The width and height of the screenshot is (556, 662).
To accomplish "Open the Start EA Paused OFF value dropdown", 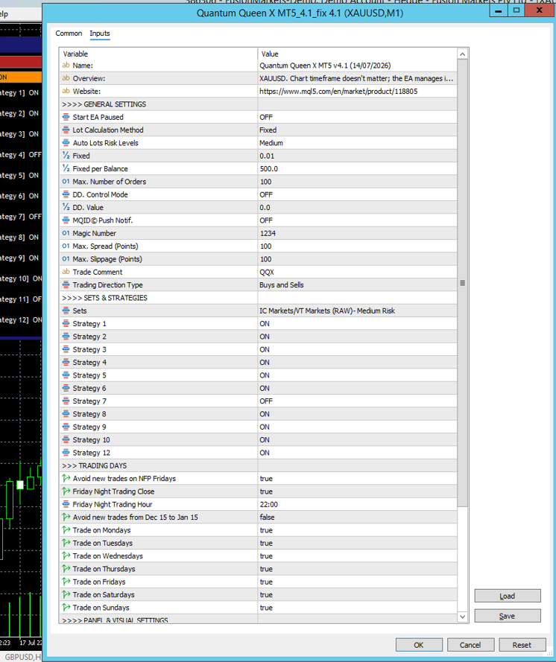I will click(358, 117).
